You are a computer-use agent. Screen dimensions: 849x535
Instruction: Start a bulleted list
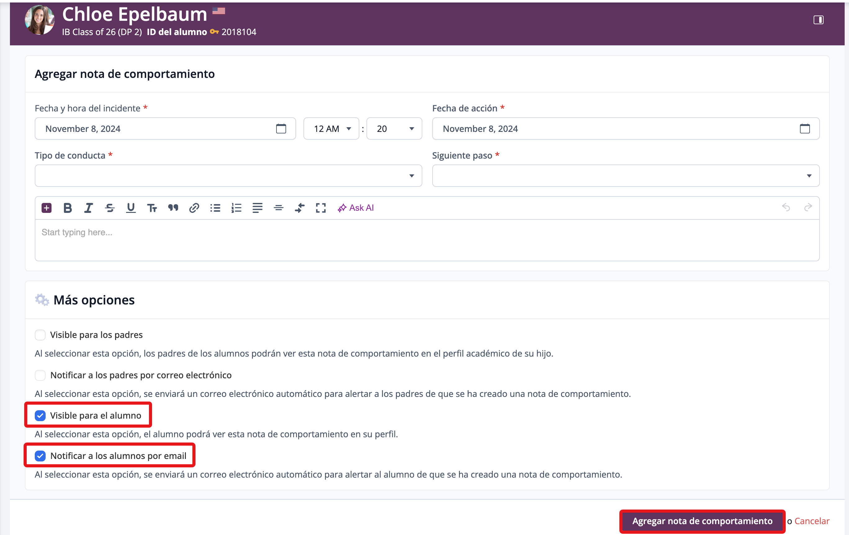[215, 208]
